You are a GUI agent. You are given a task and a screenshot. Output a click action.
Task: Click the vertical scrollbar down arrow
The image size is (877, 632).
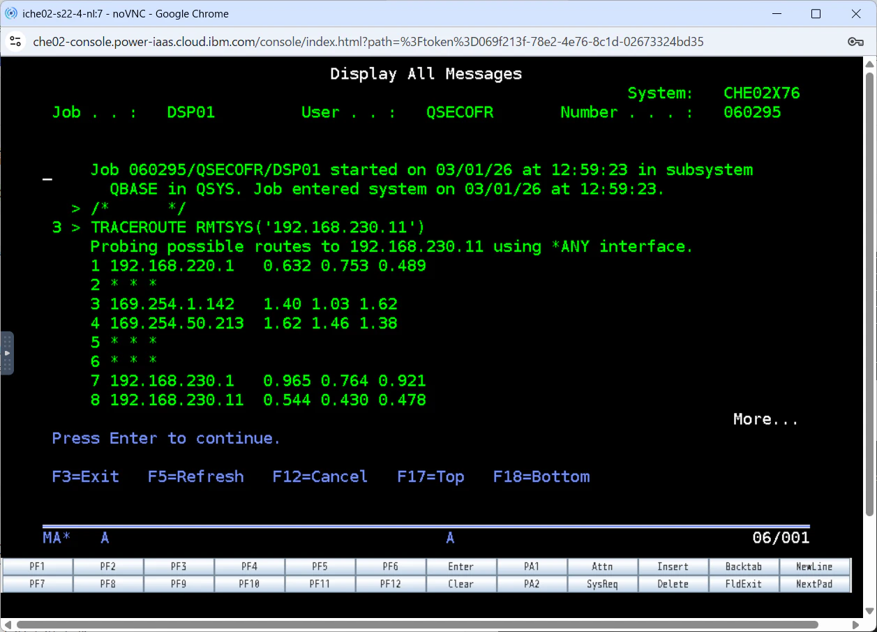click(x=869, y=611)
